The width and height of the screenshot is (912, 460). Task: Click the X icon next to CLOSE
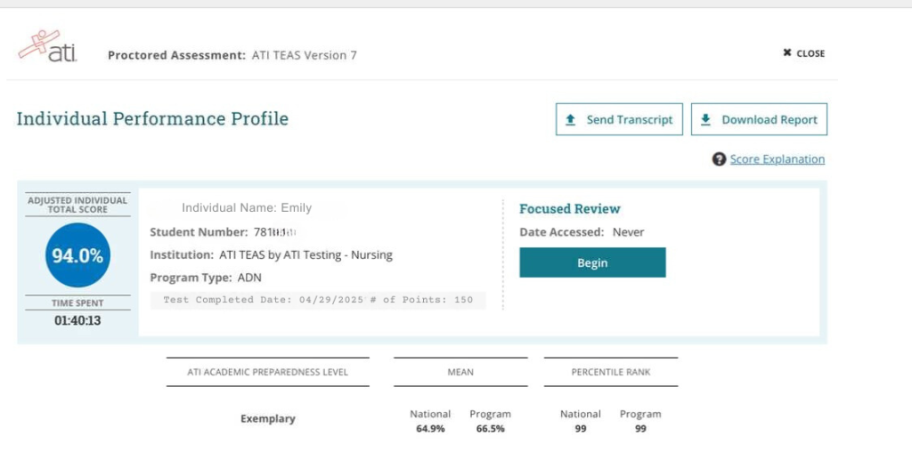tap(787, 52)
